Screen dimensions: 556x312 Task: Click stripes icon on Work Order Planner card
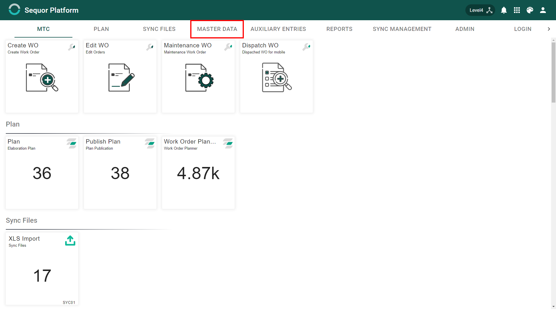pos(228,143)
